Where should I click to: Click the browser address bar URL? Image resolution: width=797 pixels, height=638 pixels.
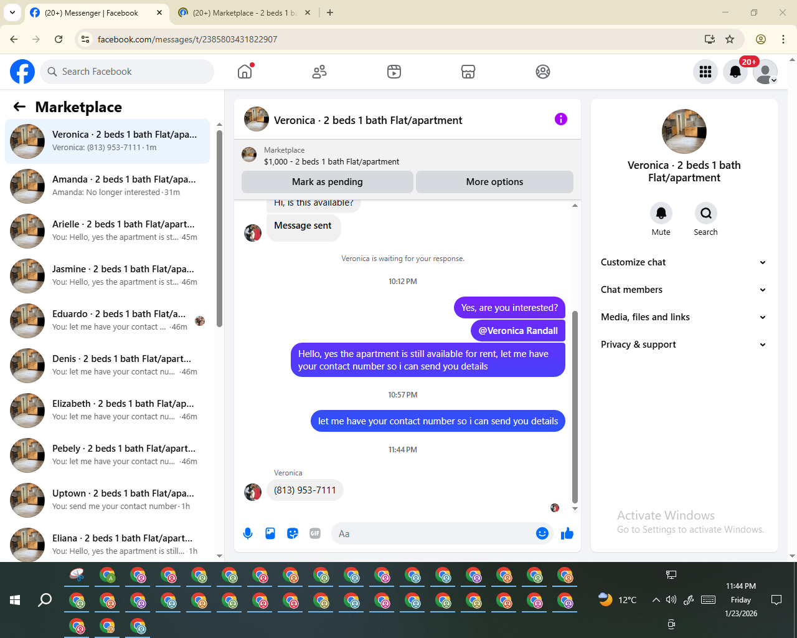(x=187, y=39)
